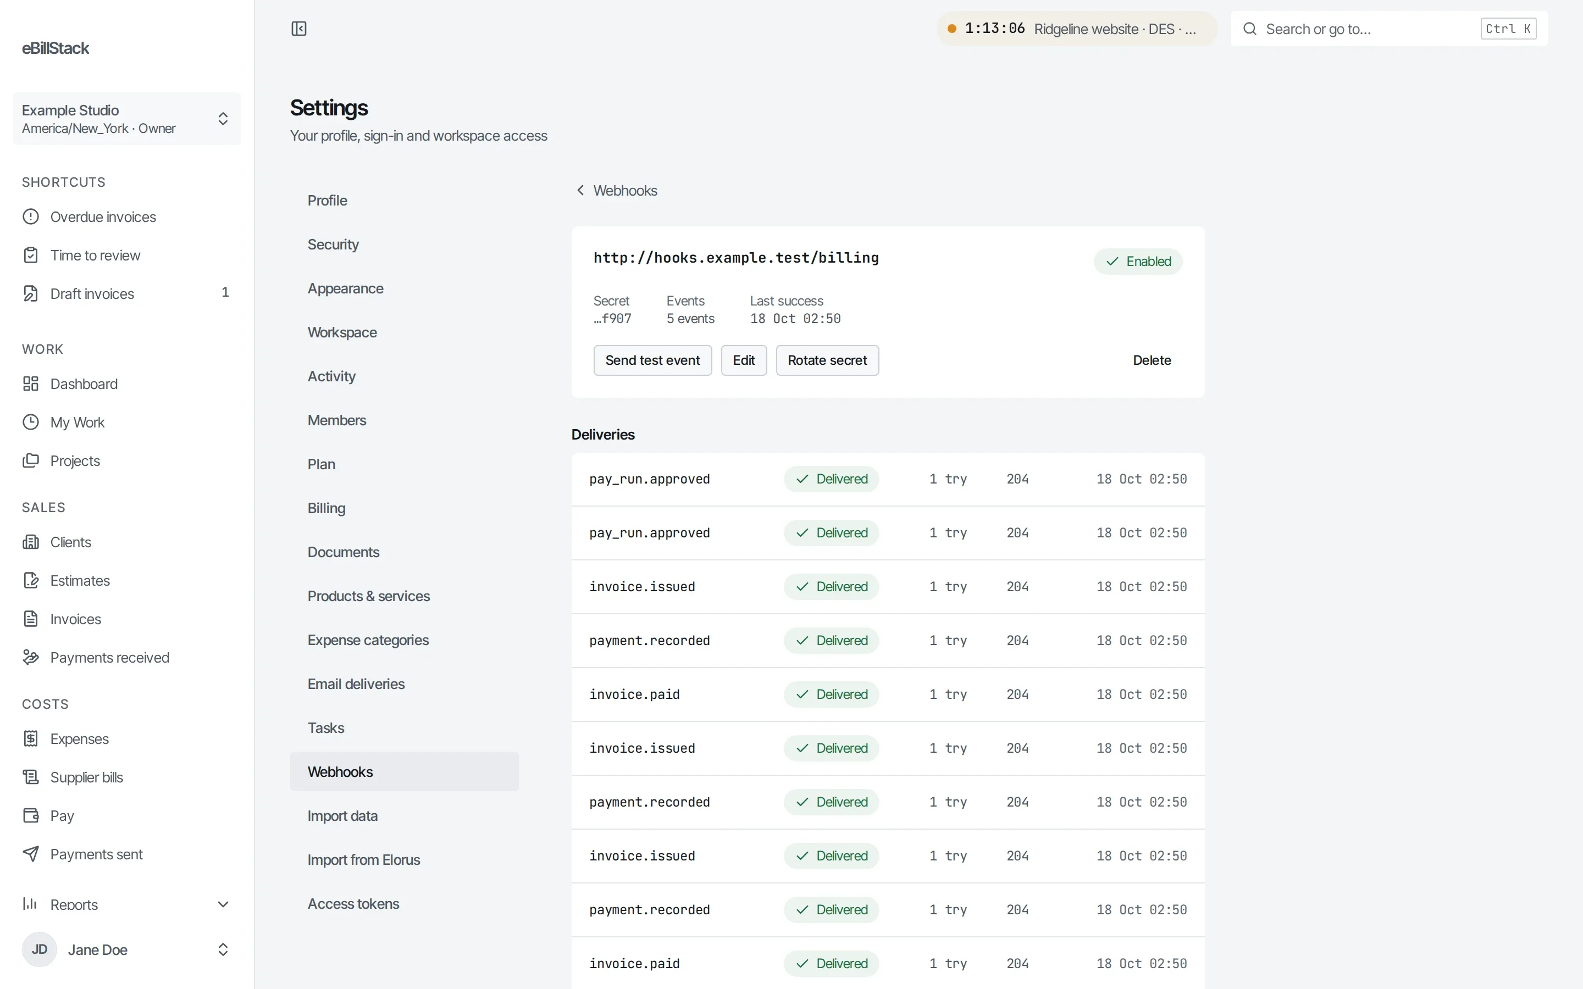Image resolution: width=1583 pixels, height=989 pixels.
Task: Click the Clients building icon
Action: point(31,542)
